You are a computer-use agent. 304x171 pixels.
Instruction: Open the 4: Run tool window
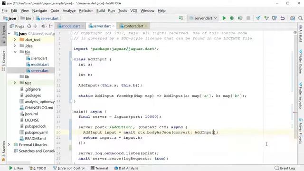coord(16,168)
